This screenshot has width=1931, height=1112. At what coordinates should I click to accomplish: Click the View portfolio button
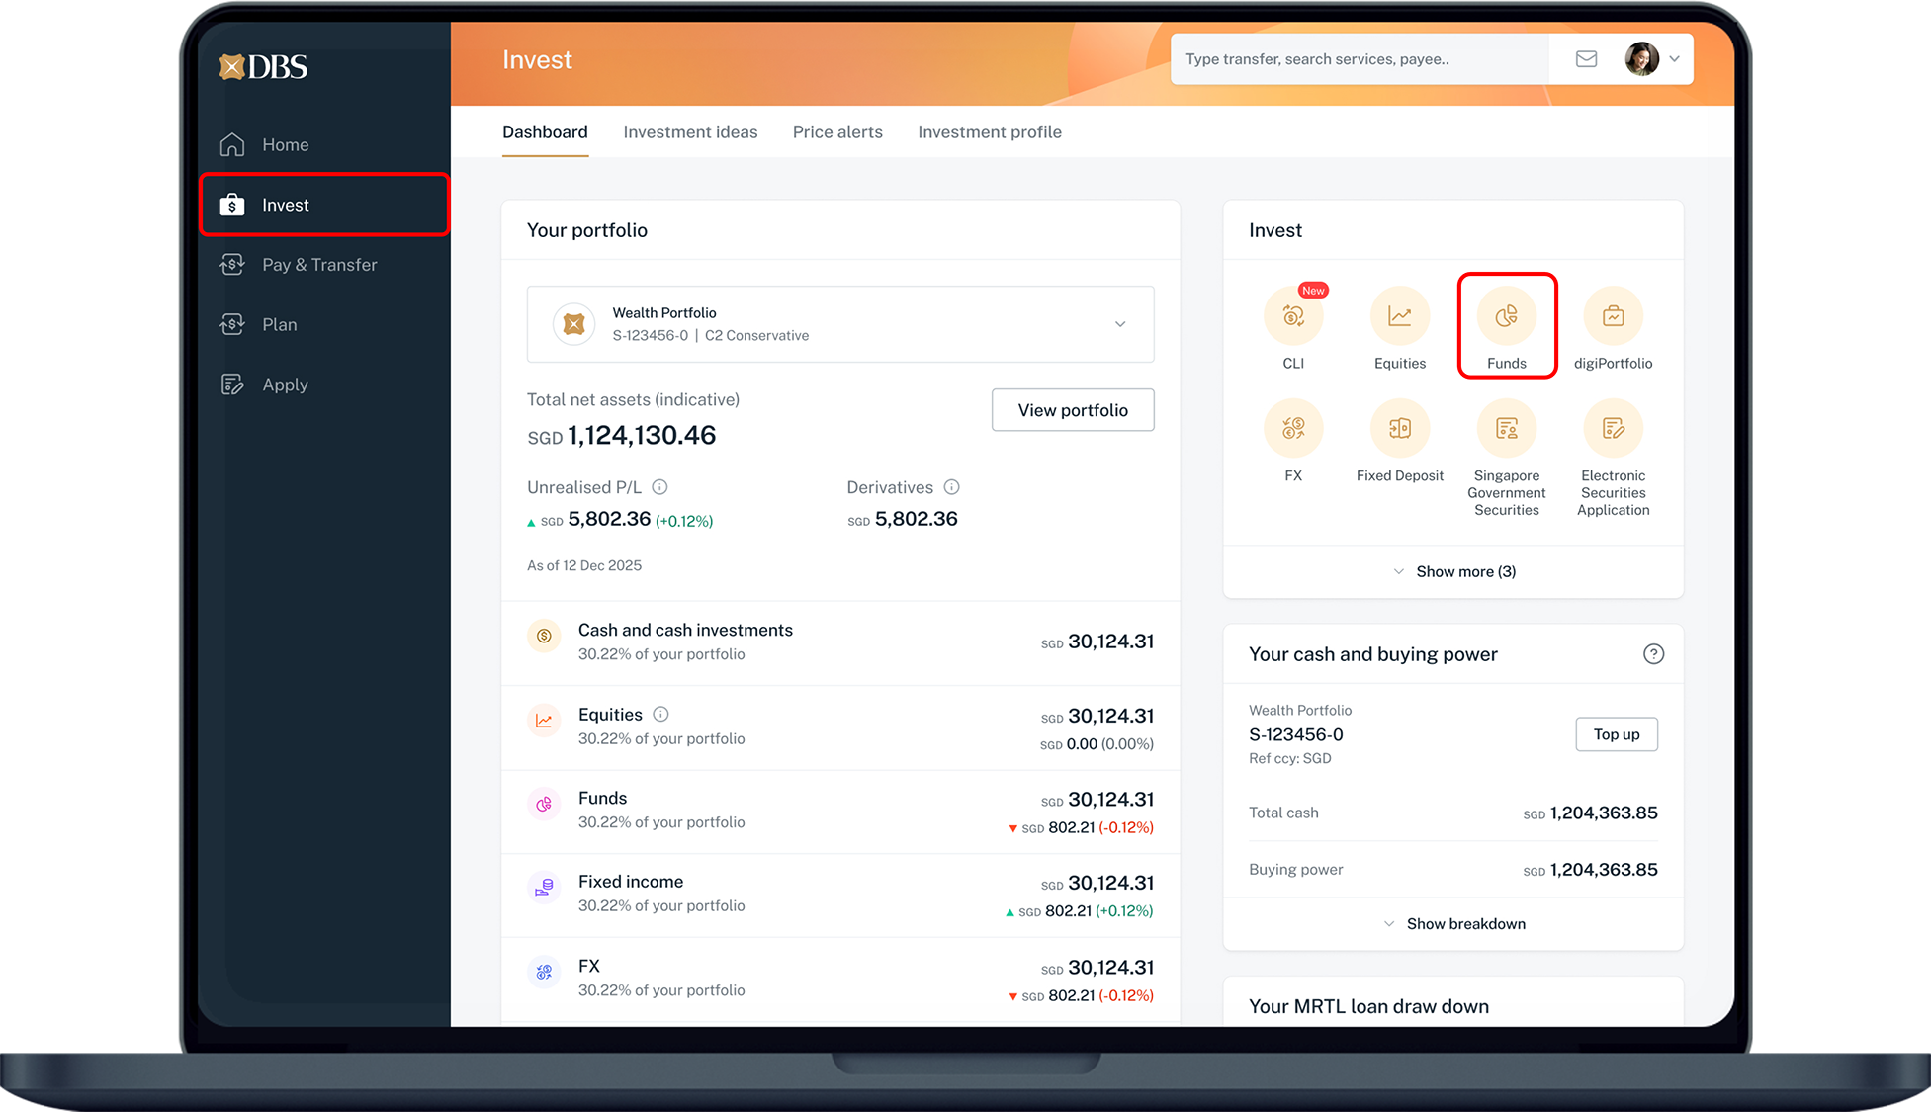[x=1073, y=410]
